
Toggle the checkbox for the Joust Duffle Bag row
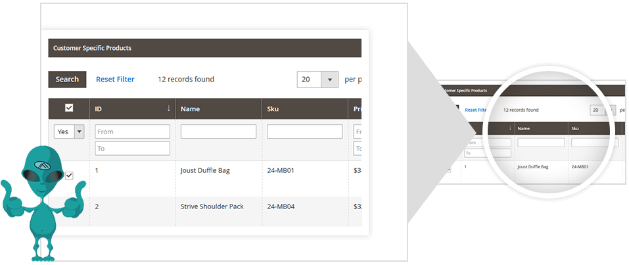point(69,176)
